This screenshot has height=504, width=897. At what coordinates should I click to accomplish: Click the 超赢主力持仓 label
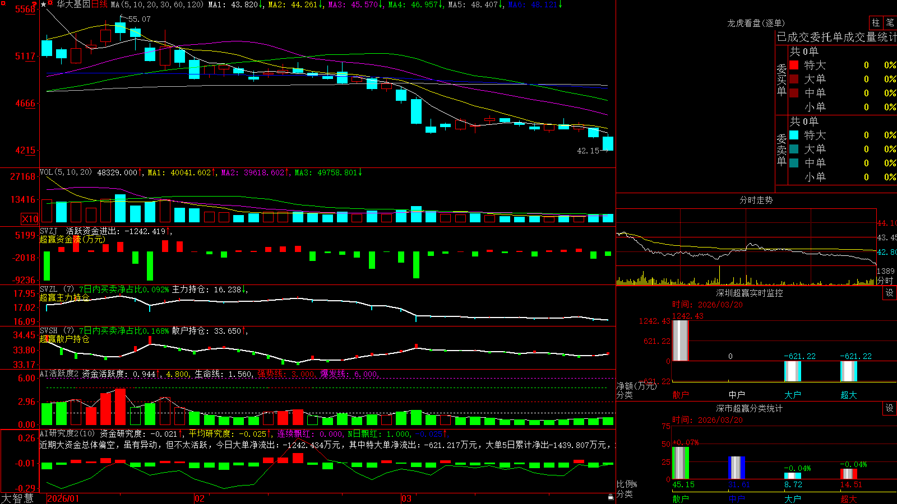point(64,297)
